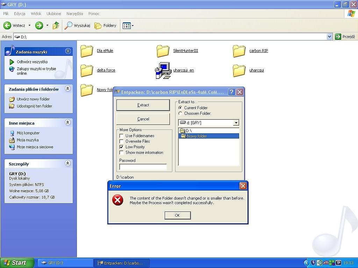
Task: Open the d: [GRY] drive dropdown
Action: [x=236, y=123]
